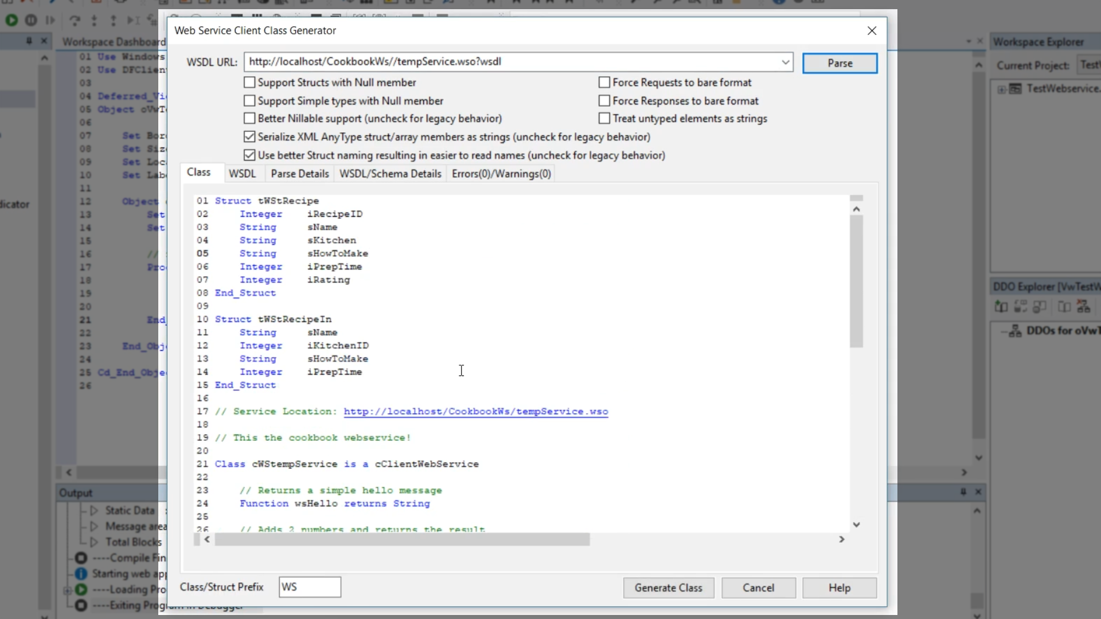Click the Pause debugger icon
1101x619 pixels.
click(x=31, y=20)
